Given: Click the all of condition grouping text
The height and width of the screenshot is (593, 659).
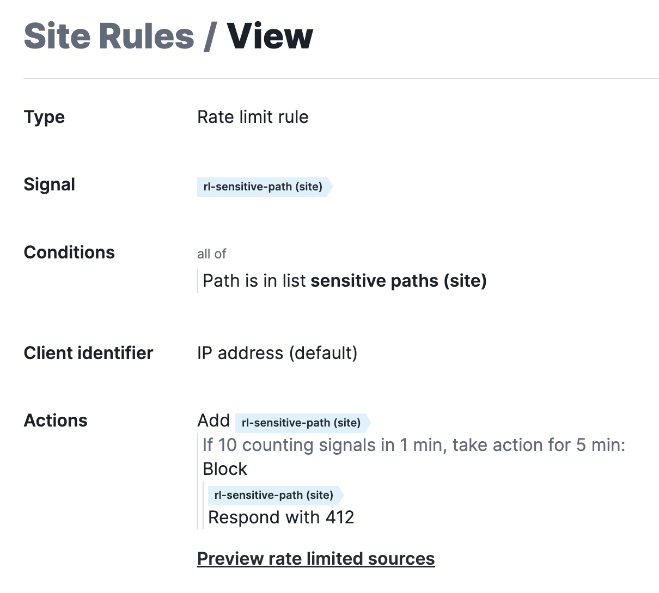Looking at the screenshot, I should (x=211, y=254).
